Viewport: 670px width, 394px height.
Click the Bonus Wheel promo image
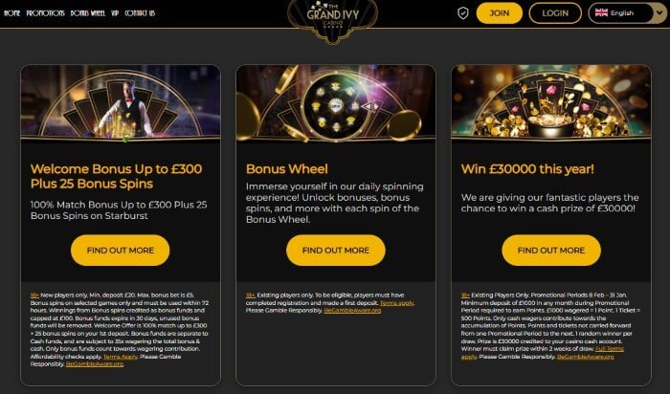335,104
